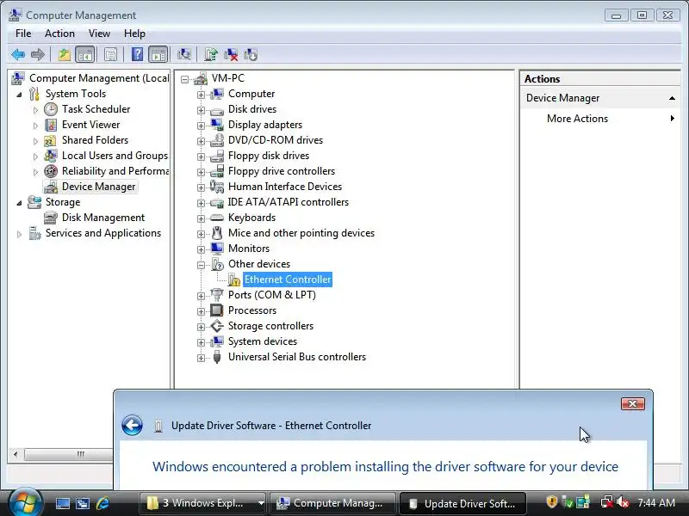Click the Disk Management icon
689x516 pixels.
pos(51,218)
